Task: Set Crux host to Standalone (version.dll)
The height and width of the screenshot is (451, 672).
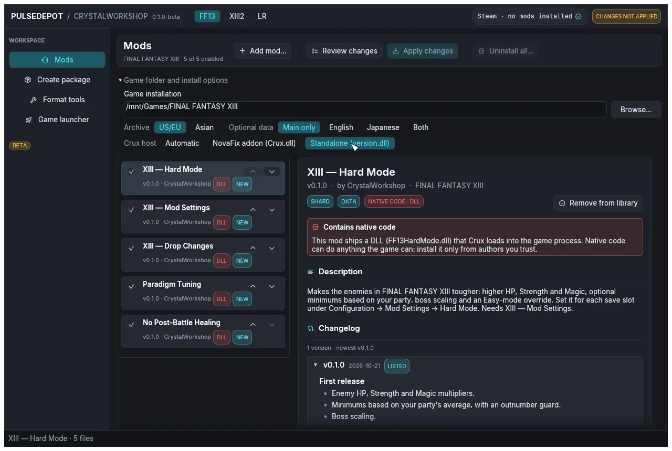Action: (x=350, y=143)
